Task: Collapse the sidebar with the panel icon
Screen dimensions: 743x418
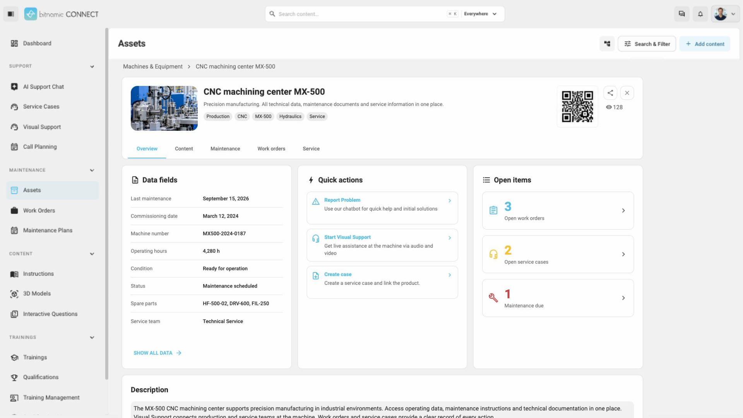Action: (x=11, y=14)
